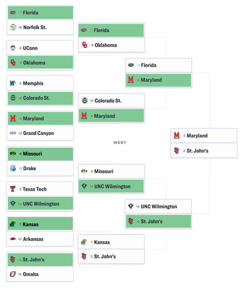Select Maryland in the regional final matchup
The image size is (243, 288).
coord(204,135)
